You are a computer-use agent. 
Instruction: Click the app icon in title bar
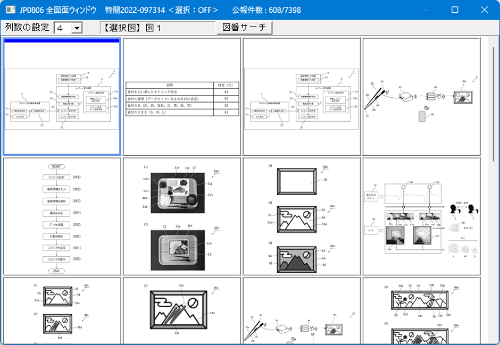pyautogui.click(x=11, y=10)
